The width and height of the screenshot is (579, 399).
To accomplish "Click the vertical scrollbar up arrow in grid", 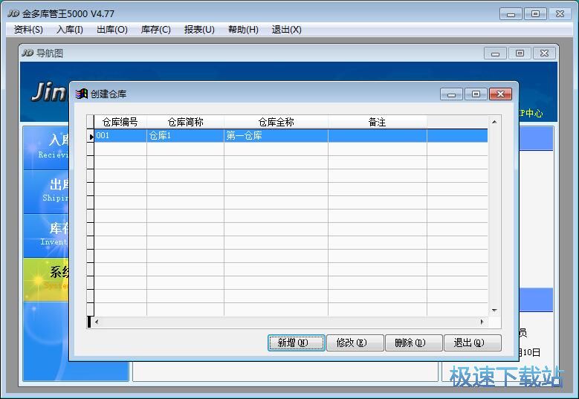I will (x=494, y=122).
